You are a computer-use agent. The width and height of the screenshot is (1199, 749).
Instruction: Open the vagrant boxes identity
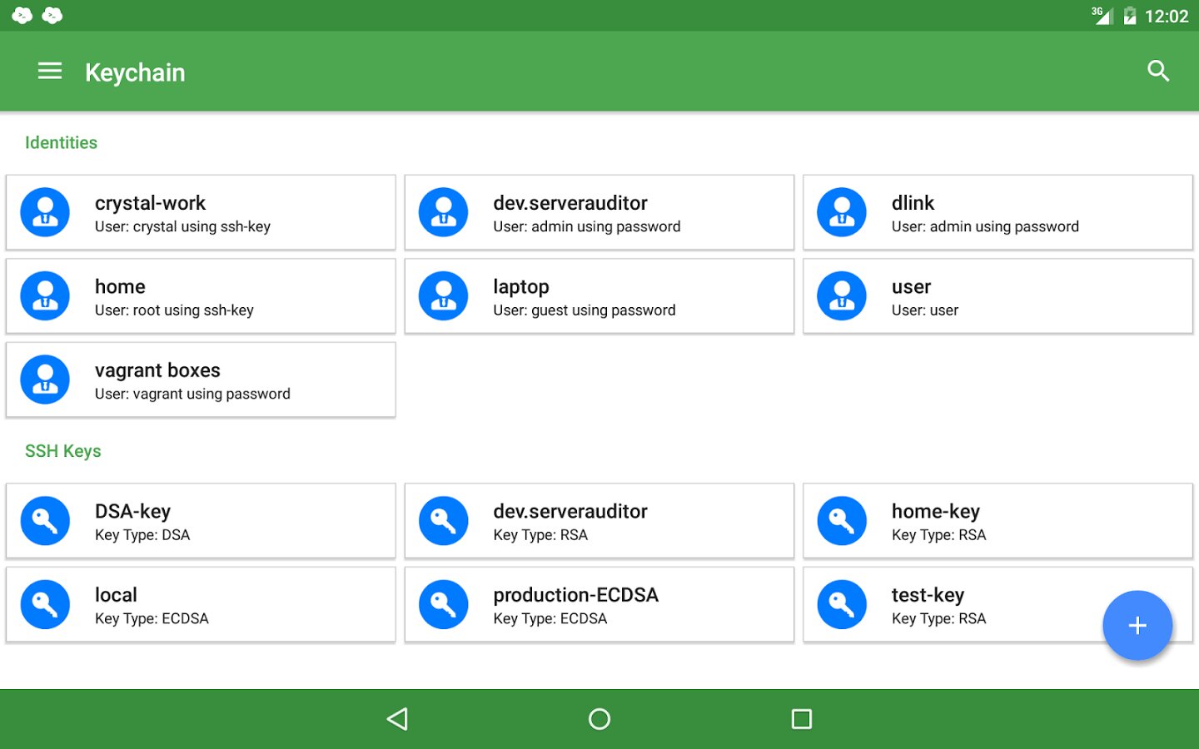tap(201, 380)
